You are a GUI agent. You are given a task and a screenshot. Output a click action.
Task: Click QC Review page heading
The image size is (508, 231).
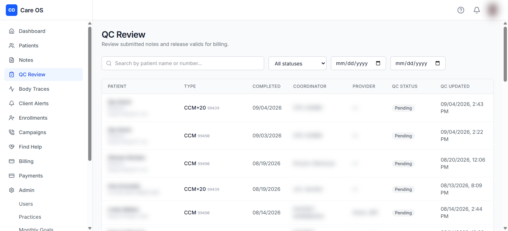click(123, 34)
